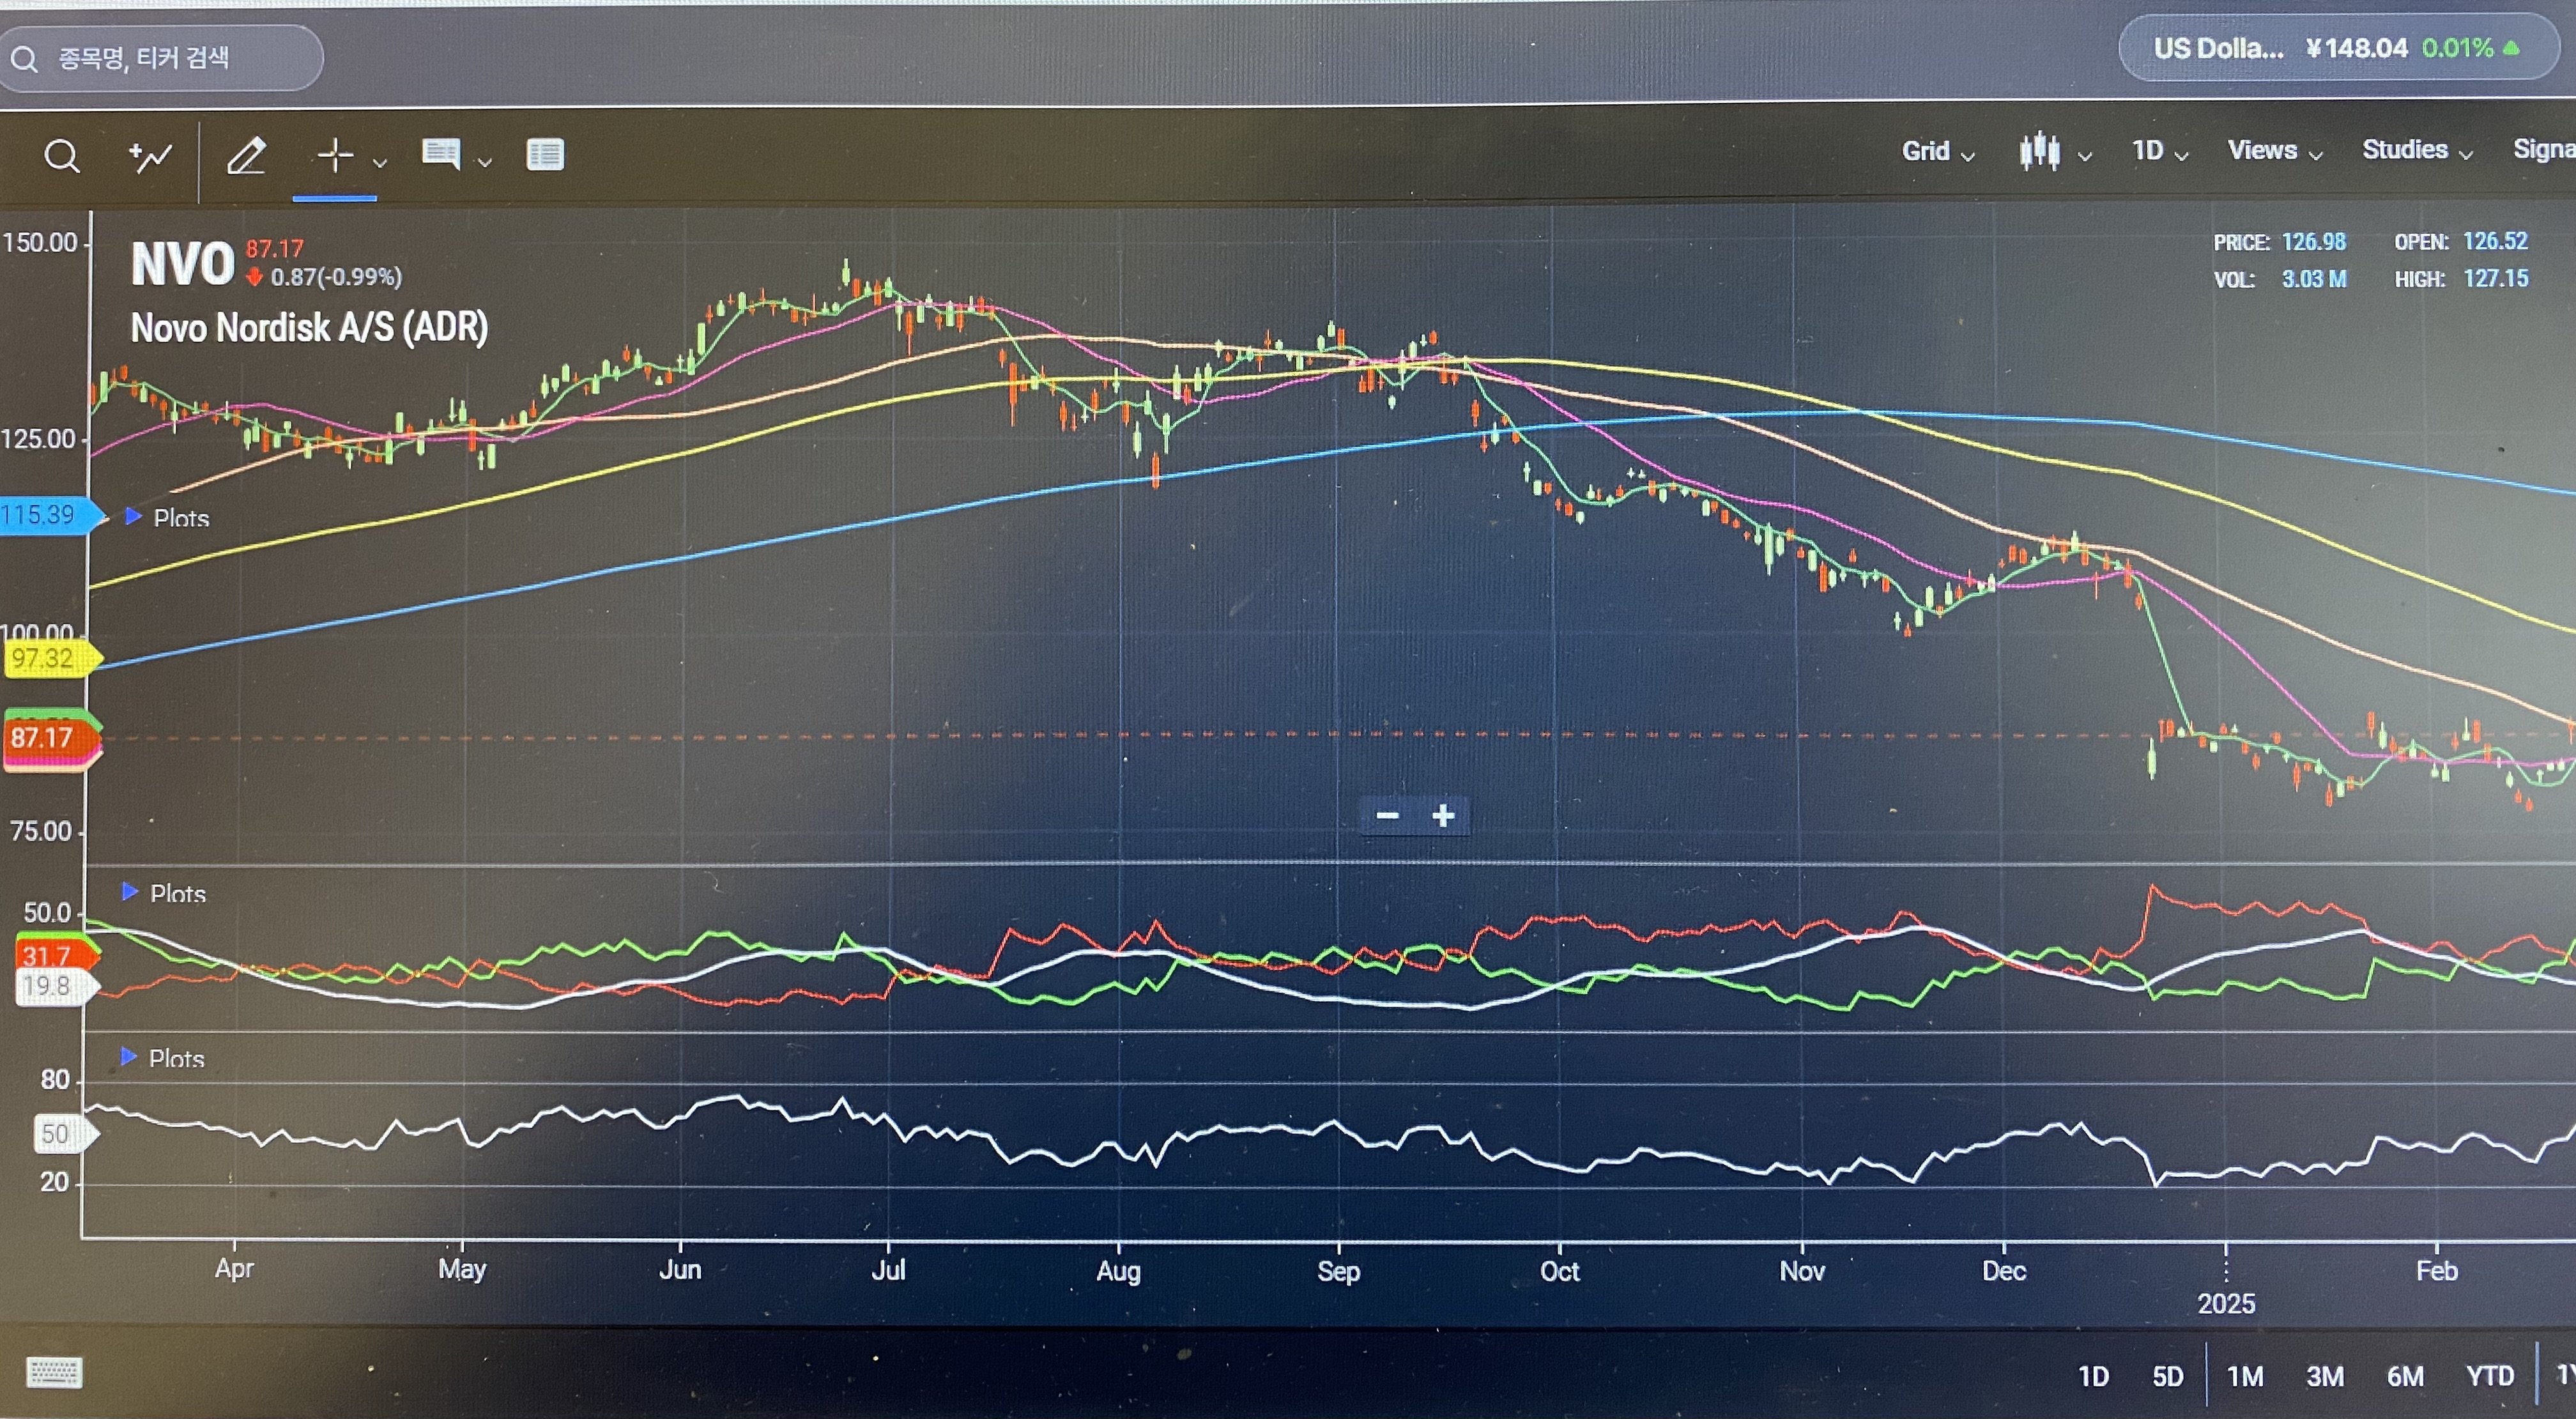This screenshot has height=1419, width=2576.
Task: Click the keyboard icon in bottom bar
Action: pyautogui.click(x=54, y=1372)
